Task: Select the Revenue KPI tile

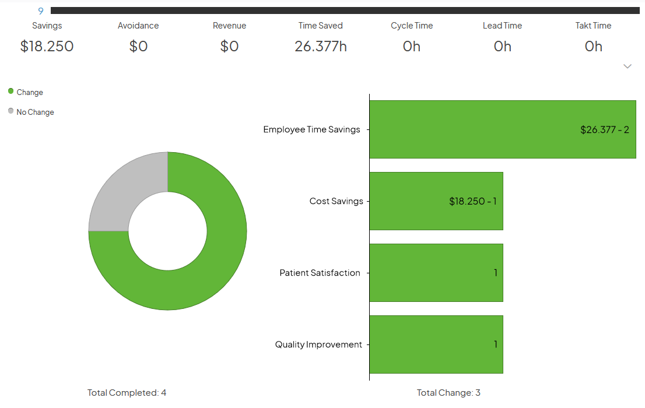Action: coord(229,36)
